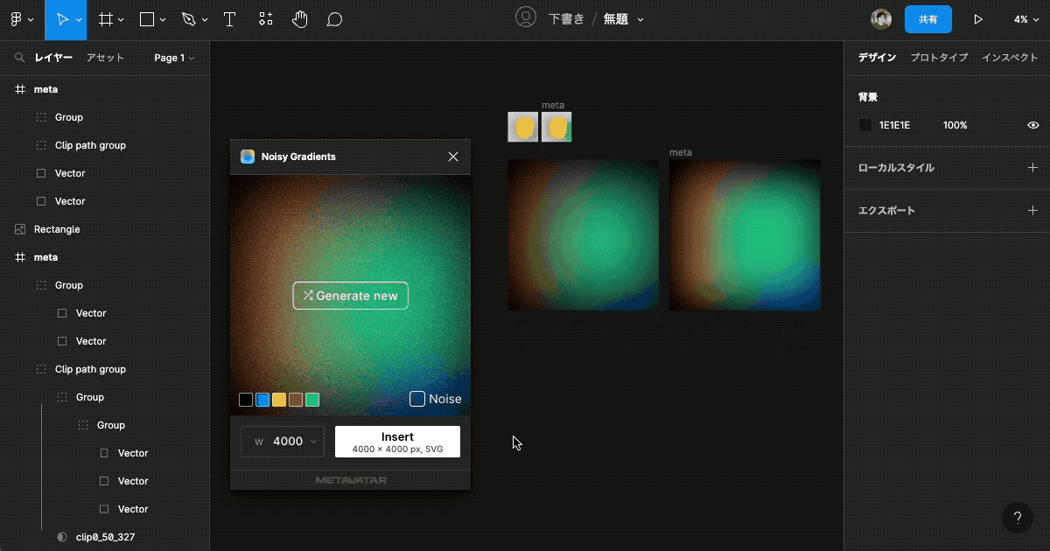Select the Hand tool
Screen dimensions: 1050x551
[300, 19]
